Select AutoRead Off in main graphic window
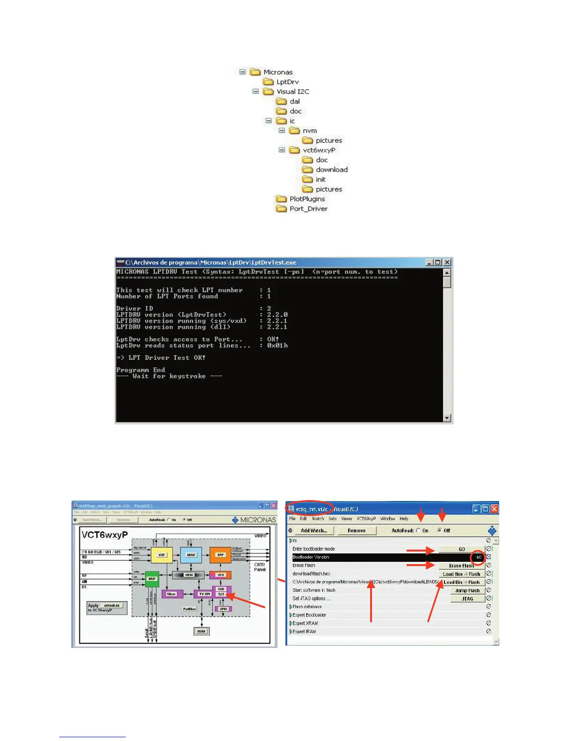The height and width of the screenshot is (741, 572). point(185,520)
